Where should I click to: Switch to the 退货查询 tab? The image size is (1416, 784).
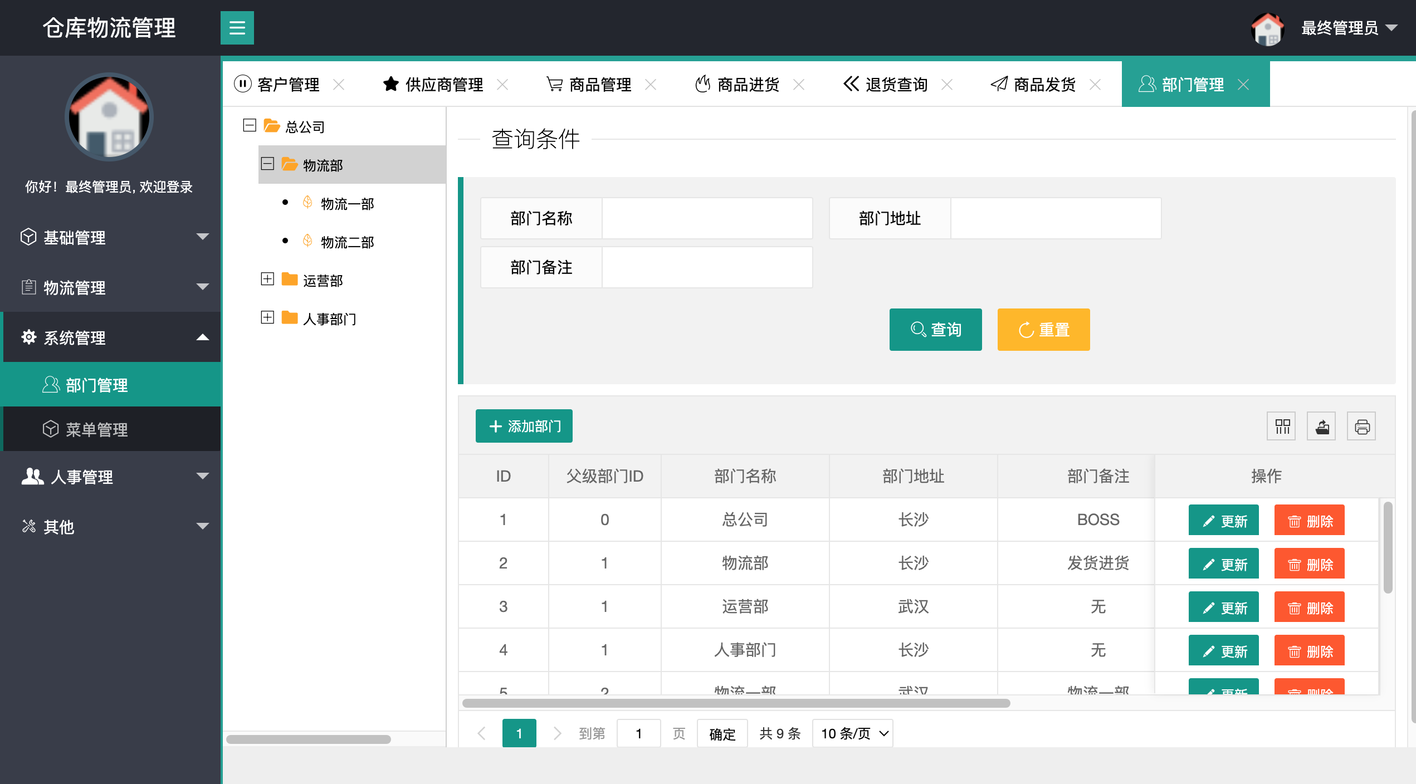coord(897,85)
